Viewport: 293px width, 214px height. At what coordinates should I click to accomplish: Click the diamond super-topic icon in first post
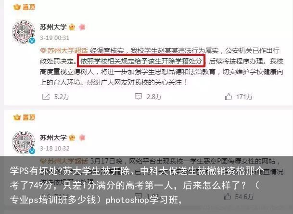[x=43, y=50]
